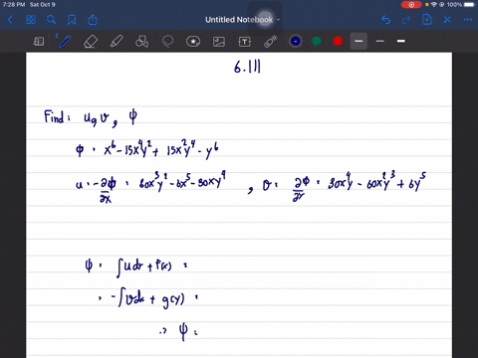This screenshot has width=478, height=358.
Task: Open the page thumbnails grid view
Action: click(31, 20)
